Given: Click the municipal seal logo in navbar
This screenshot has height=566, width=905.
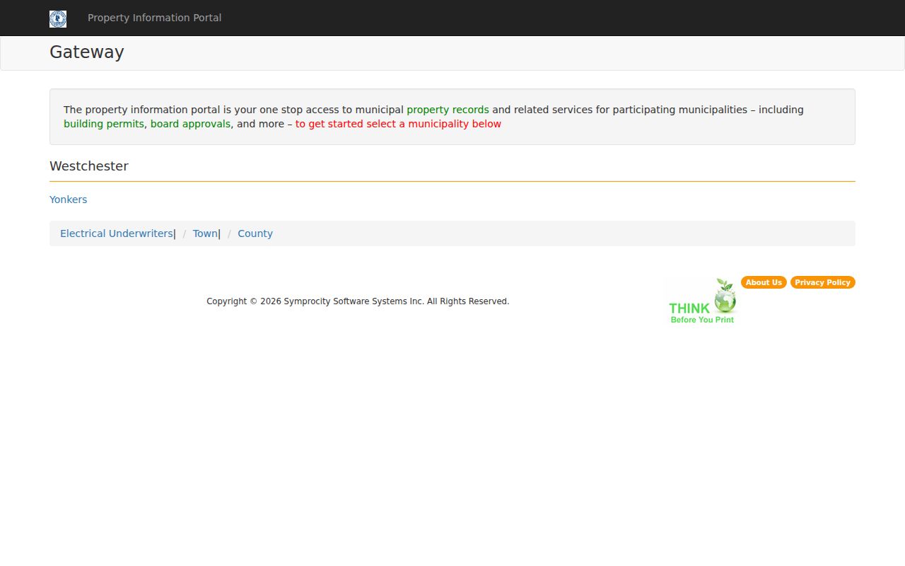Looking at the screenshot, I should [x=58, y=19].
